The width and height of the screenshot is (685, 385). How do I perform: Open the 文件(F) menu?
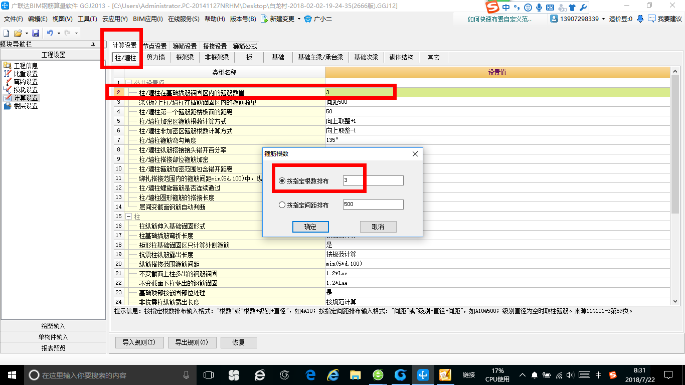[x=14, y=19]
